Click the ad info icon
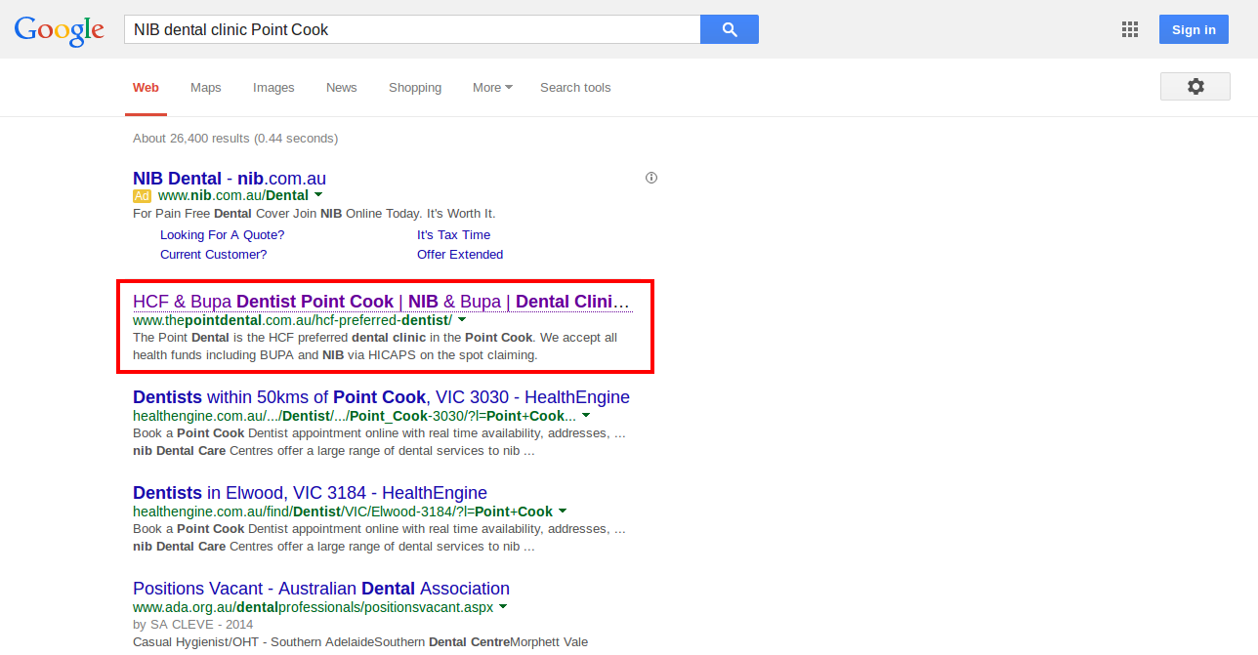 [651, 178]
